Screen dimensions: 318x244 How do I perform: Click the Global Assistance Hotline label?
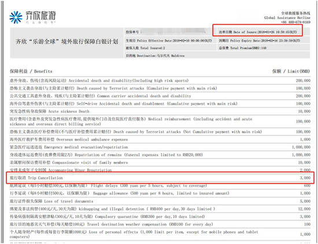pos(287,18)
